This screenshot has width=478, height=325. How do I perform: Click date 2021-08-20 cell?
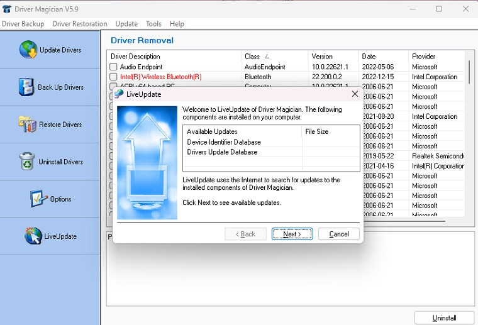coord(378,116)
